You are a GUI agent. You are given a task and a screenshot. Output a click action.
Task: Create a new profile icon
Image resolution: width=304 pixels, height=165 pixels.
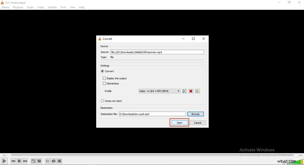coord(197,91)
